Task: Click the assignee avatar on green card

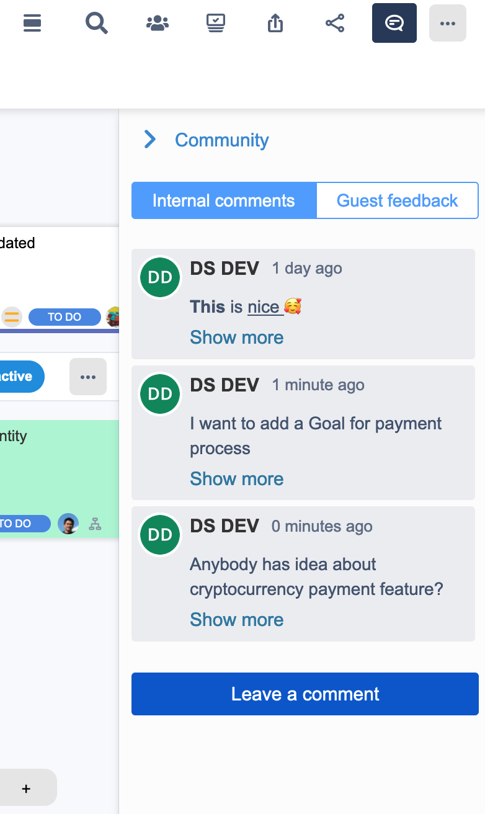Action: coord(68,524)
